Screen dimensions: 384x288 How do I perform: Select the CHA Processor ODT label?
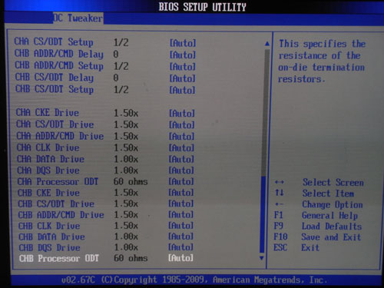[x=58, y=181]
